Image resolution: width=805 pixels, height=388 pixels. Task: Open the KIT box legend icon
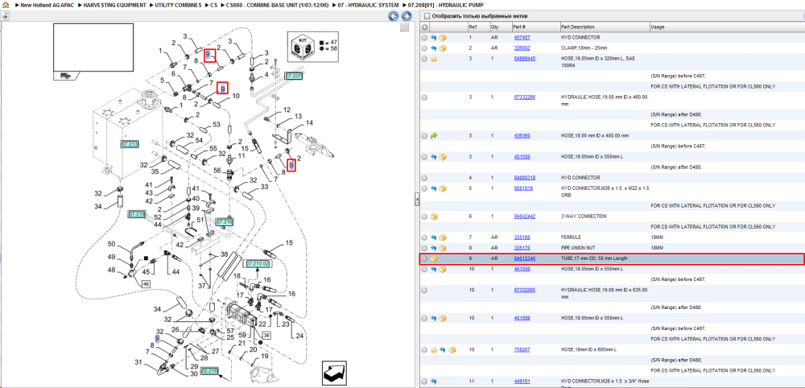pyautogui.click(x=302, y=47)
